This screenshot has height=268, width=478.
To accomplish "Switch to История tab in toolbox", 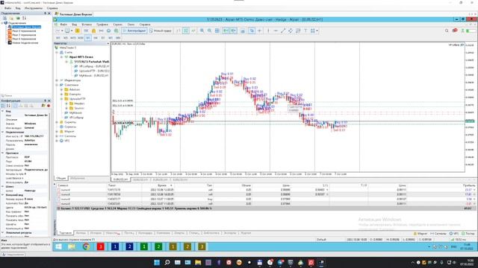I will [96, 233].
